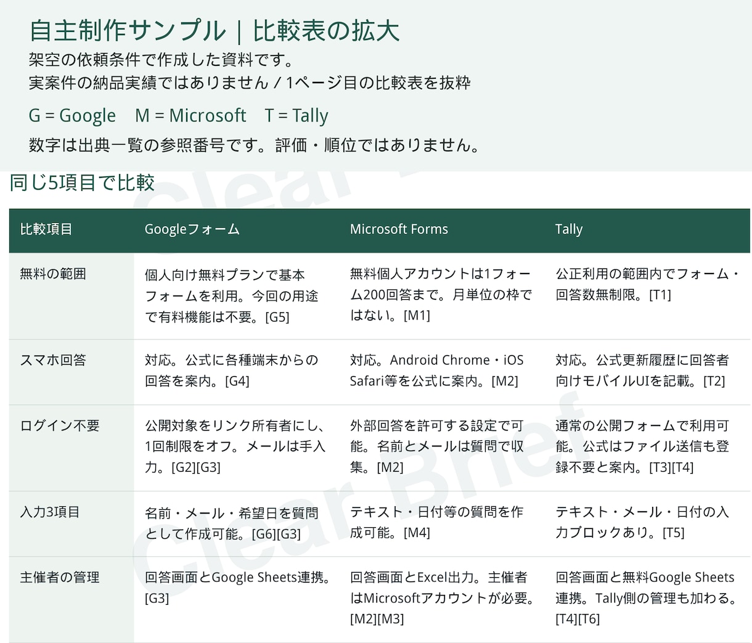Click the heading '同じ5項目で比較'
The height and width of the screenshot is (643, 752).
tap(82, 182)
